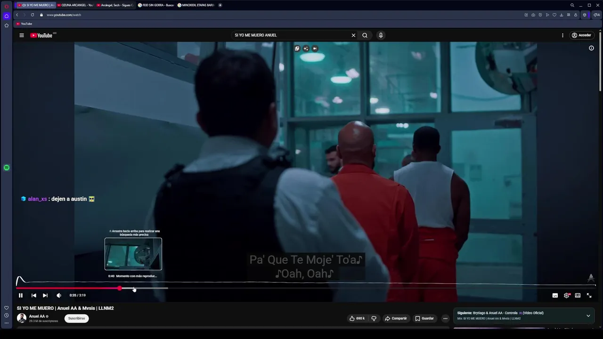Open the My Flow send icon
This screenshot has height=339, width=603.
click(x=547, y=15)
